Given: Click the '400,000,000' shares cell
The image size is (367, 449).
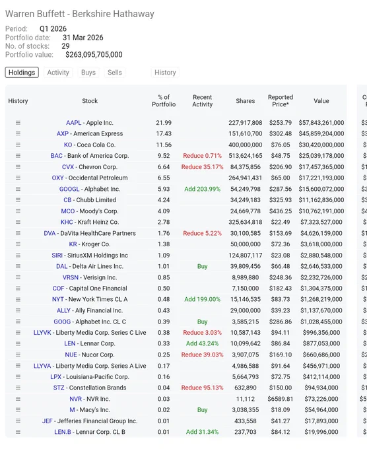Looking at the screenshot, I should (x=246, y=145).
